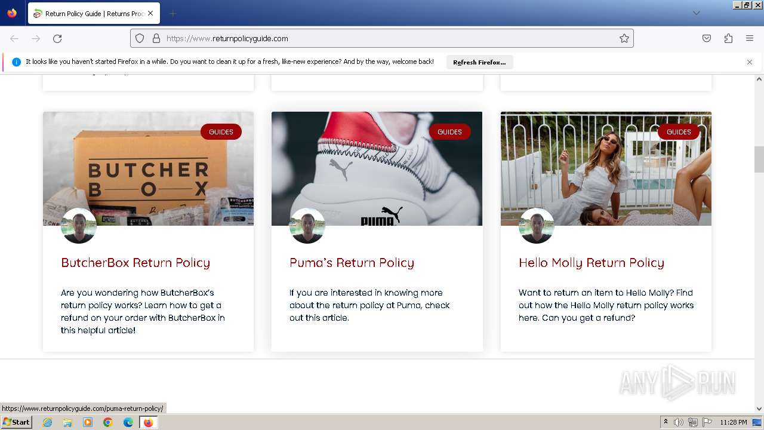Click GUIDES badge on Hello Molly card
Screen dimensions: 764x430
tap(679, 132)
